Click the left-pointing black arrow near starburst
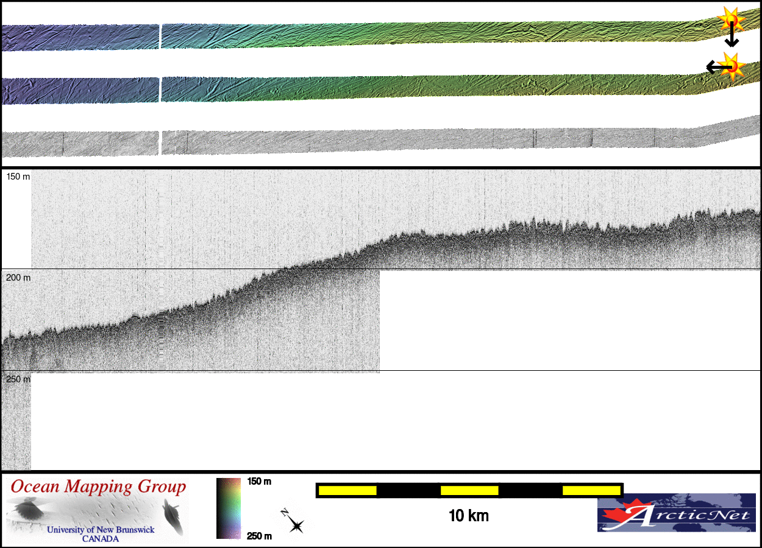 714,67
